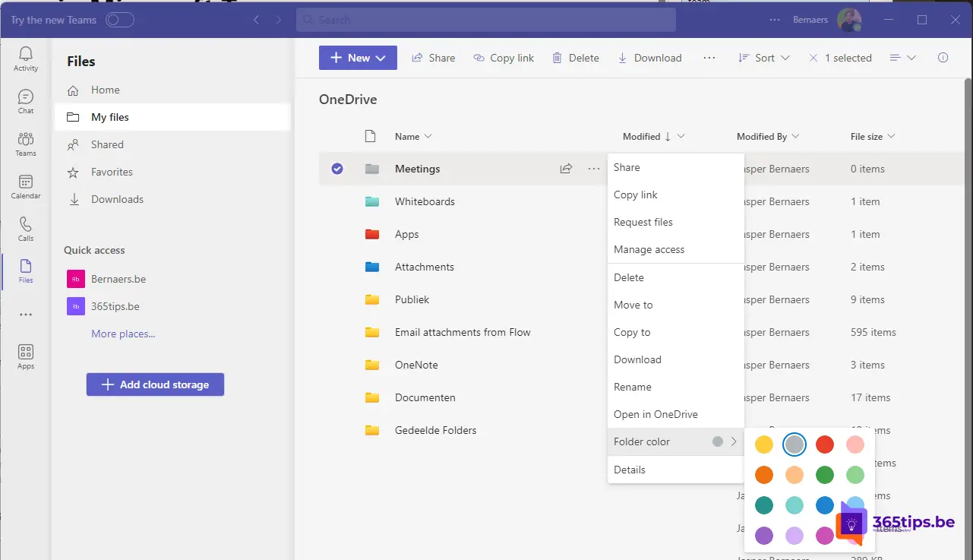Select Manage access in context menu
The image size is (973, 560).
[x=649, y=249]
